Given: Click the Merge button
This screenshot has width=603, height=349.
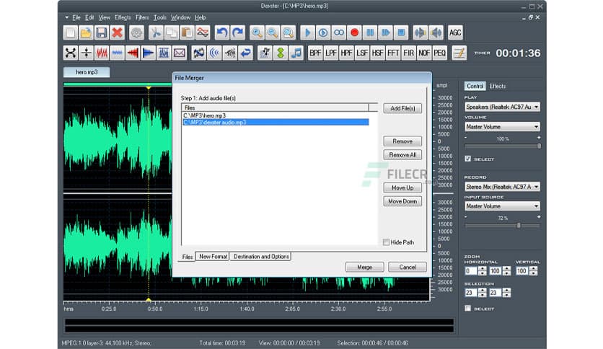Looking at the screenshot, I should tap(364, 267).
